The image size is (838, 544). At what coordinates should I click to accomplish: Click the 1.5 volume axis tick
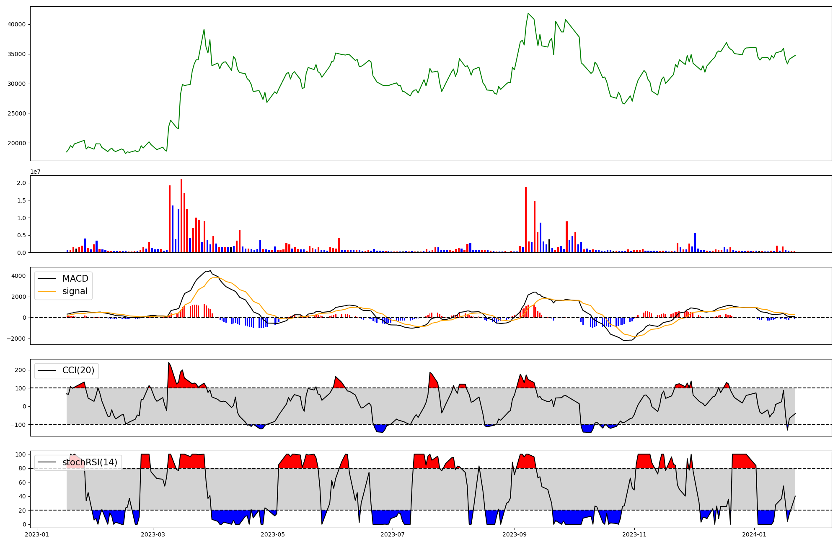click(x=21, y=200)
